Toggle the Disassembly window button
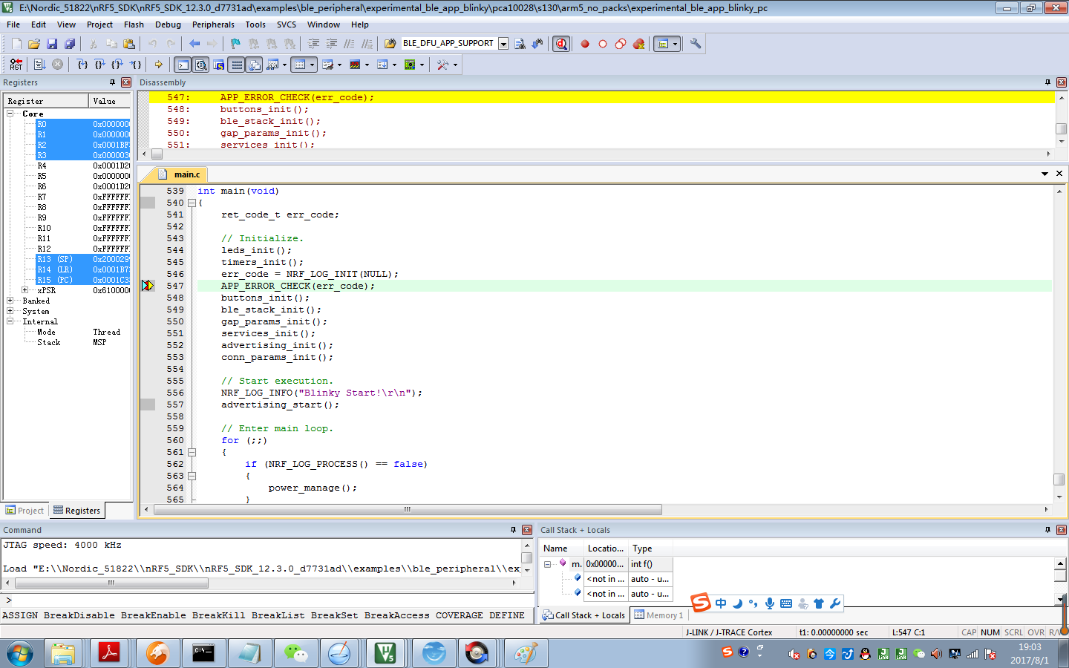 (200, 65)
